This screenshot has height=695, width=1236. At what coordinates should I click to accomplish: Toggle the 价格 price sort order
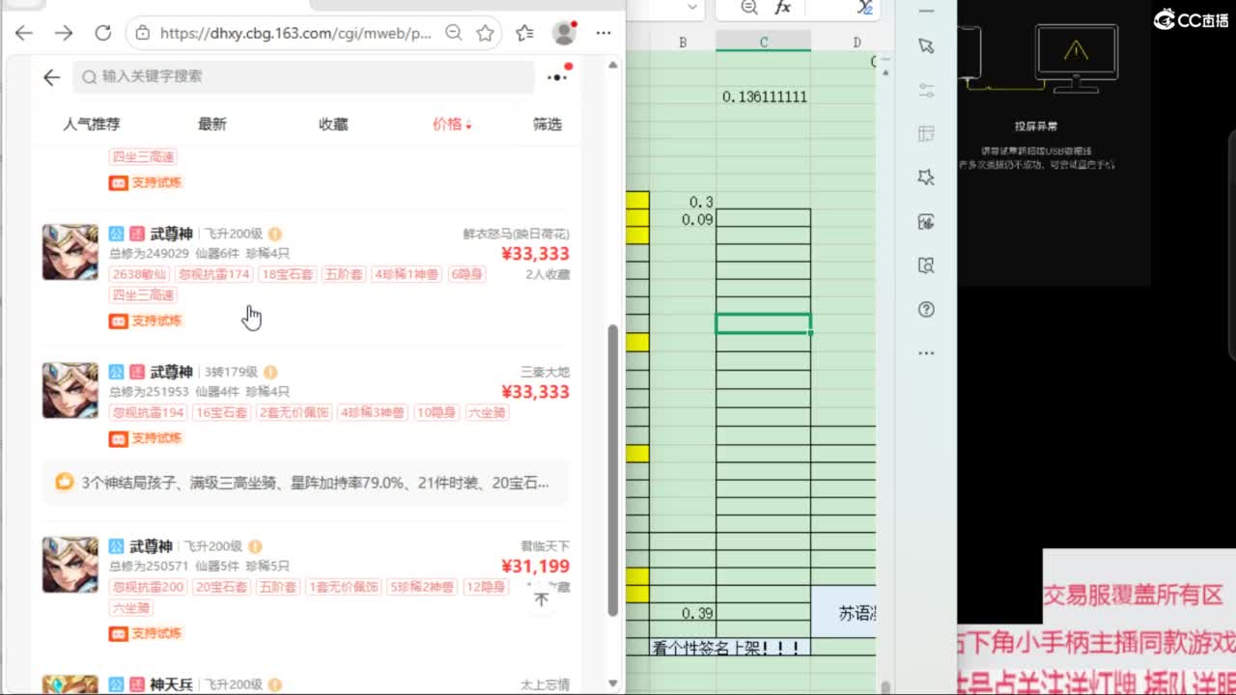tap(452, 124)
